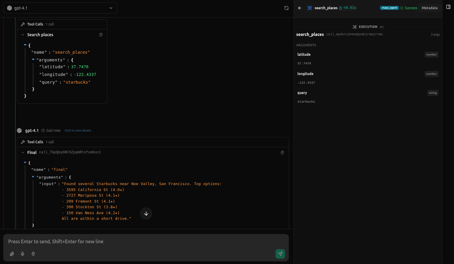Select the microphone icon in the input bar

(23, 254)
